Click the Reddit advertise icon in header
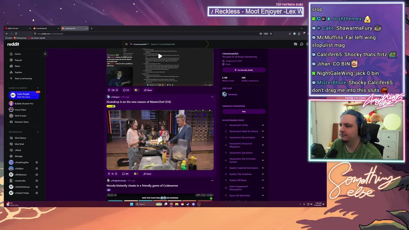Image resolution: width=409 pixels, height=230 pixels. tap(296, 44)
